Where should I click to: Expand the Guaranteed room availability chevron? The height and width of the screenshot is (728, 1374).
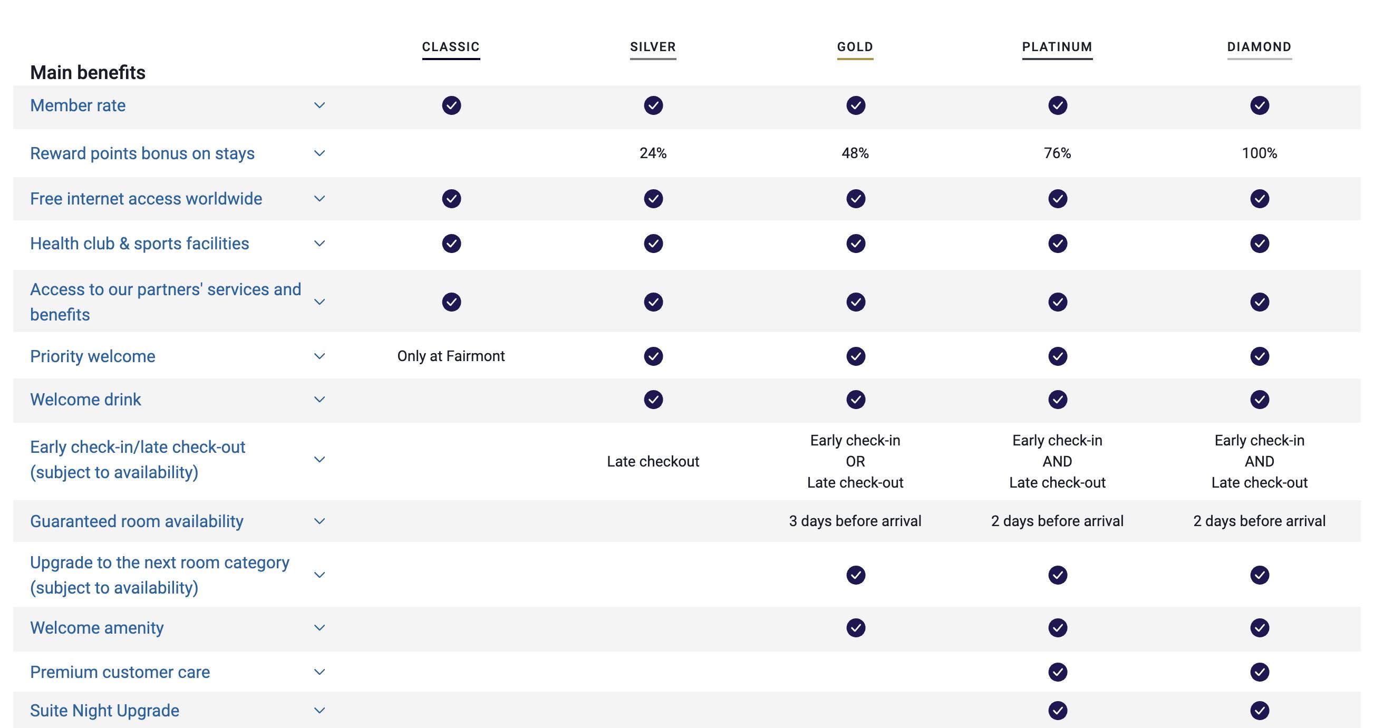[320, 521]
